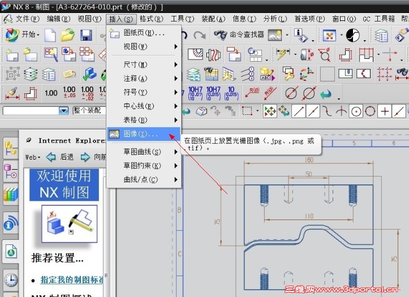Click the break-out view icon
Screen dimensions: 409x297
[x=213, y=54]
